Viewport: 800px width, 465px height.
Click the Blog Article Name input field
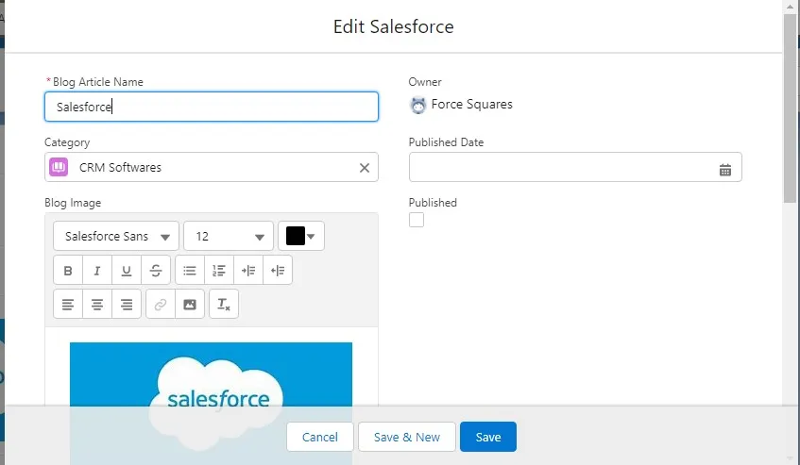212,107
